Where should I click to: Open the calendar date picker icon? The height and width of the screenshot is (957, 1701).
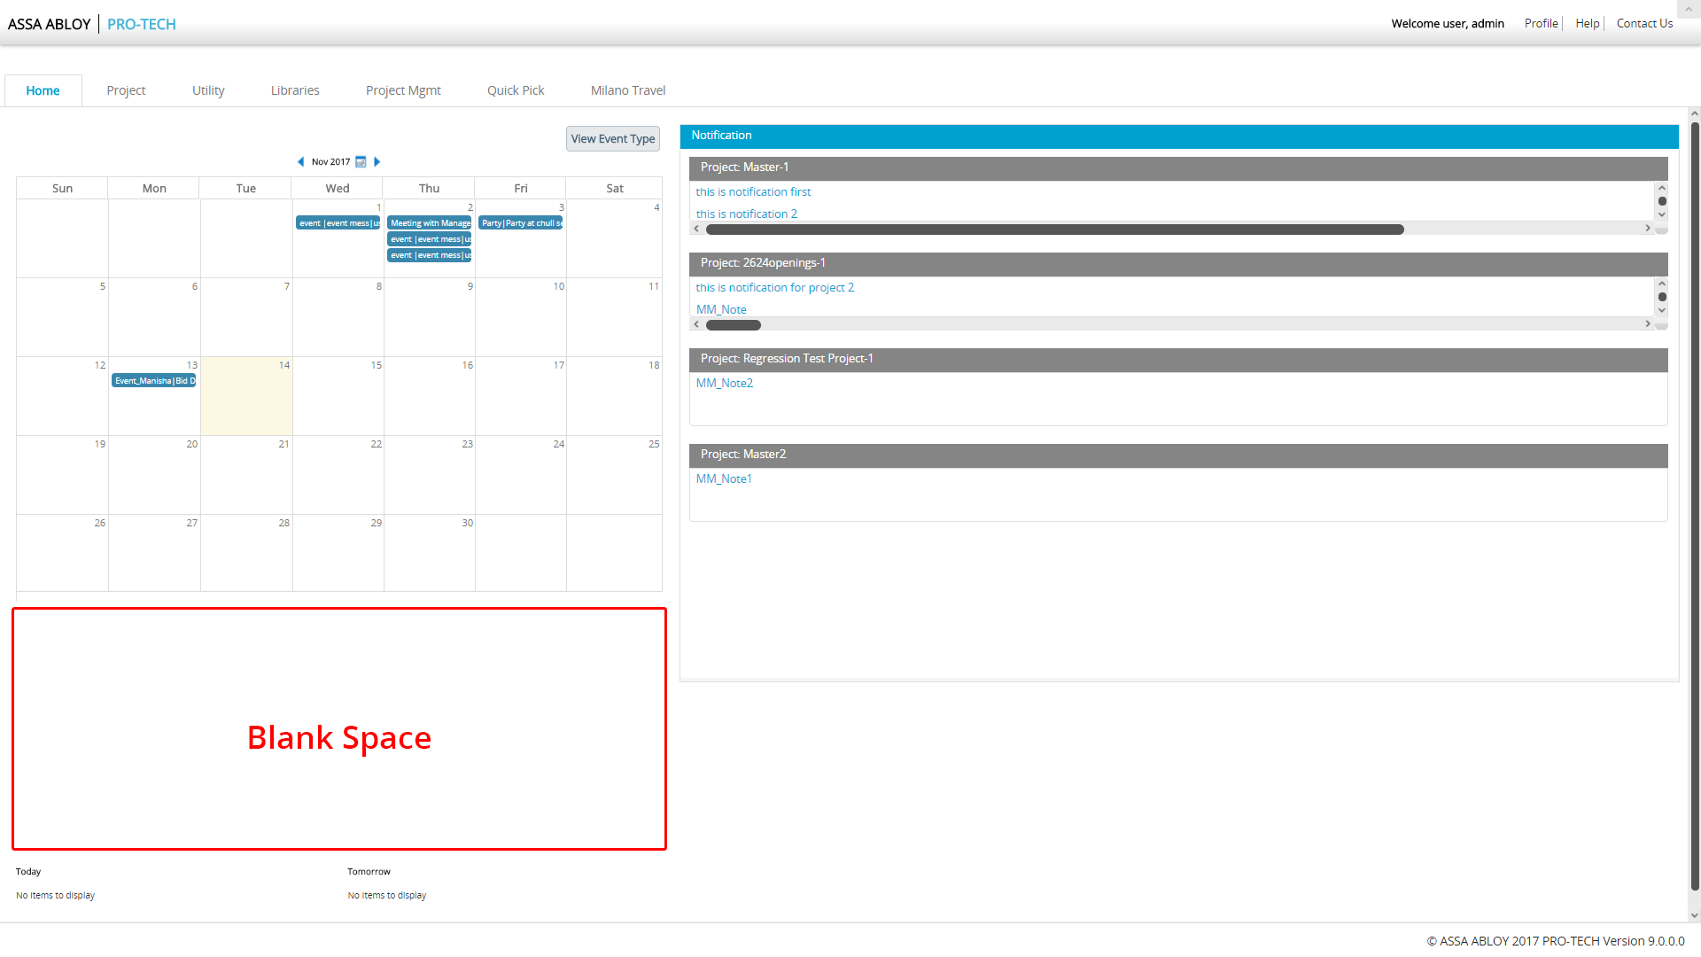pos(361,162)
